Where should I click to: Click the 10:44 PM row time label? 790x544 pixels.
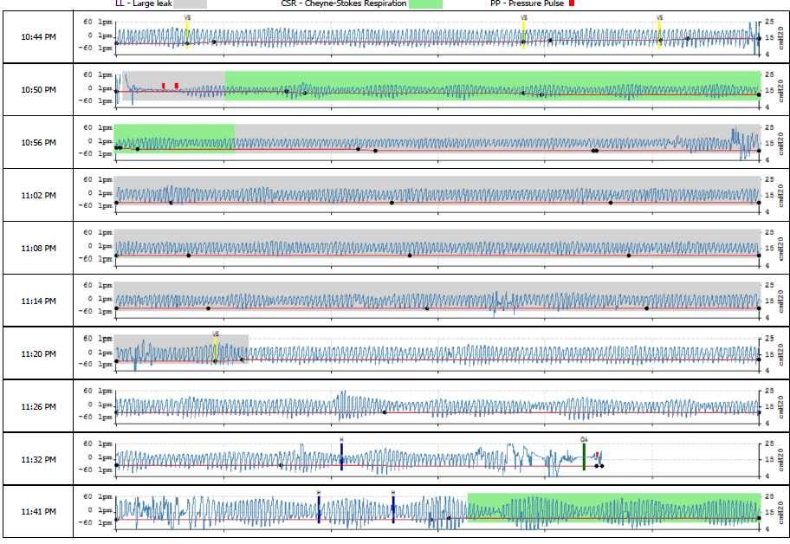39,36
